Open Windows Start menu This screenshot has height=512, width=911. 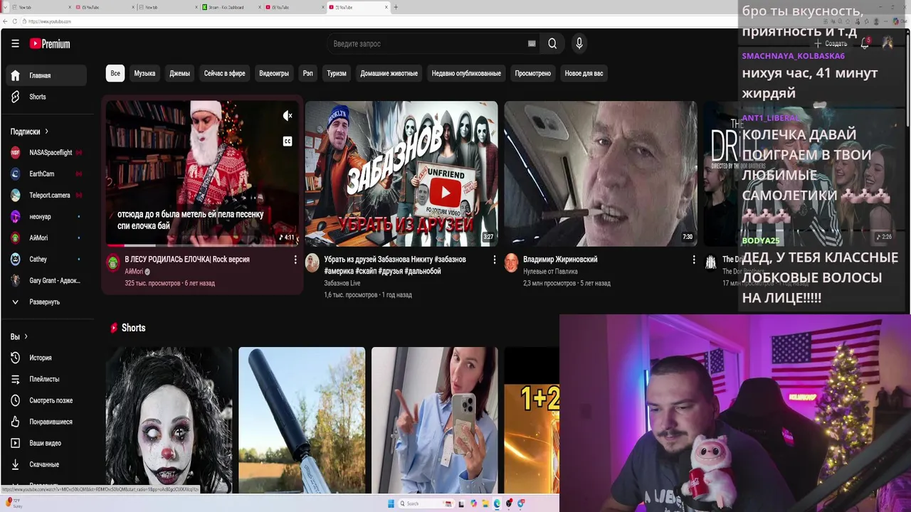[391, 503]
